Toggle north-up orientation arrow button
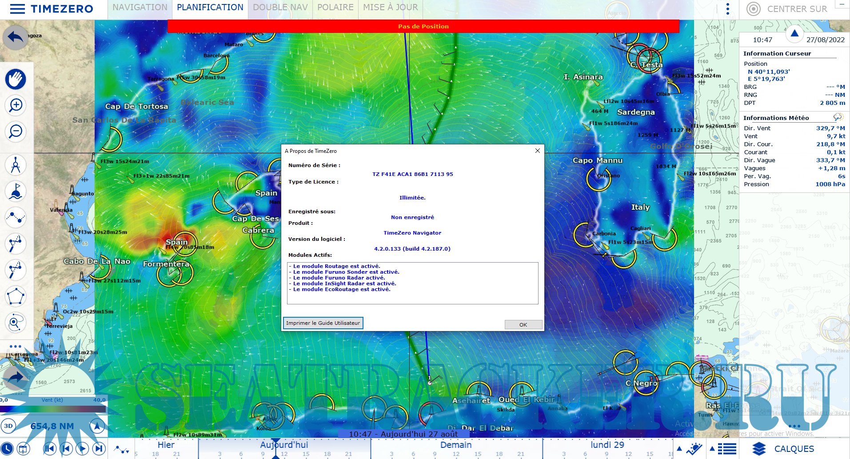Viewport: 850px width, 459px height. [x=97, y=426]
